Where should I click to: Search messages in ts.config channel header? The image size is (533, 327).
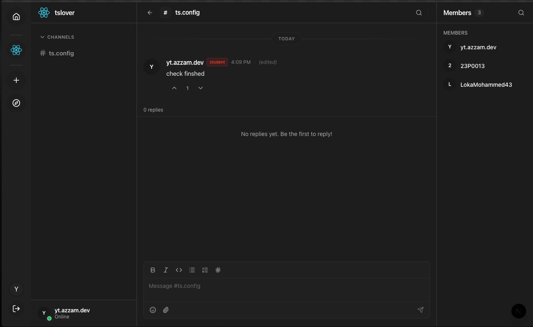[418, 13]
